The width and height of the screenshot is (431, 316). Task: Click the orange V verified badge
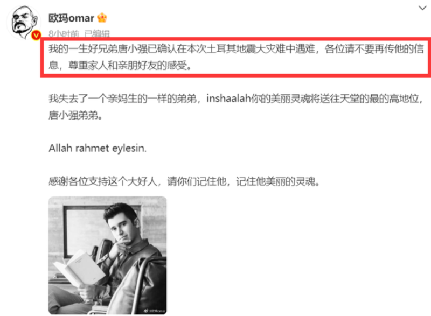point(36,35)
